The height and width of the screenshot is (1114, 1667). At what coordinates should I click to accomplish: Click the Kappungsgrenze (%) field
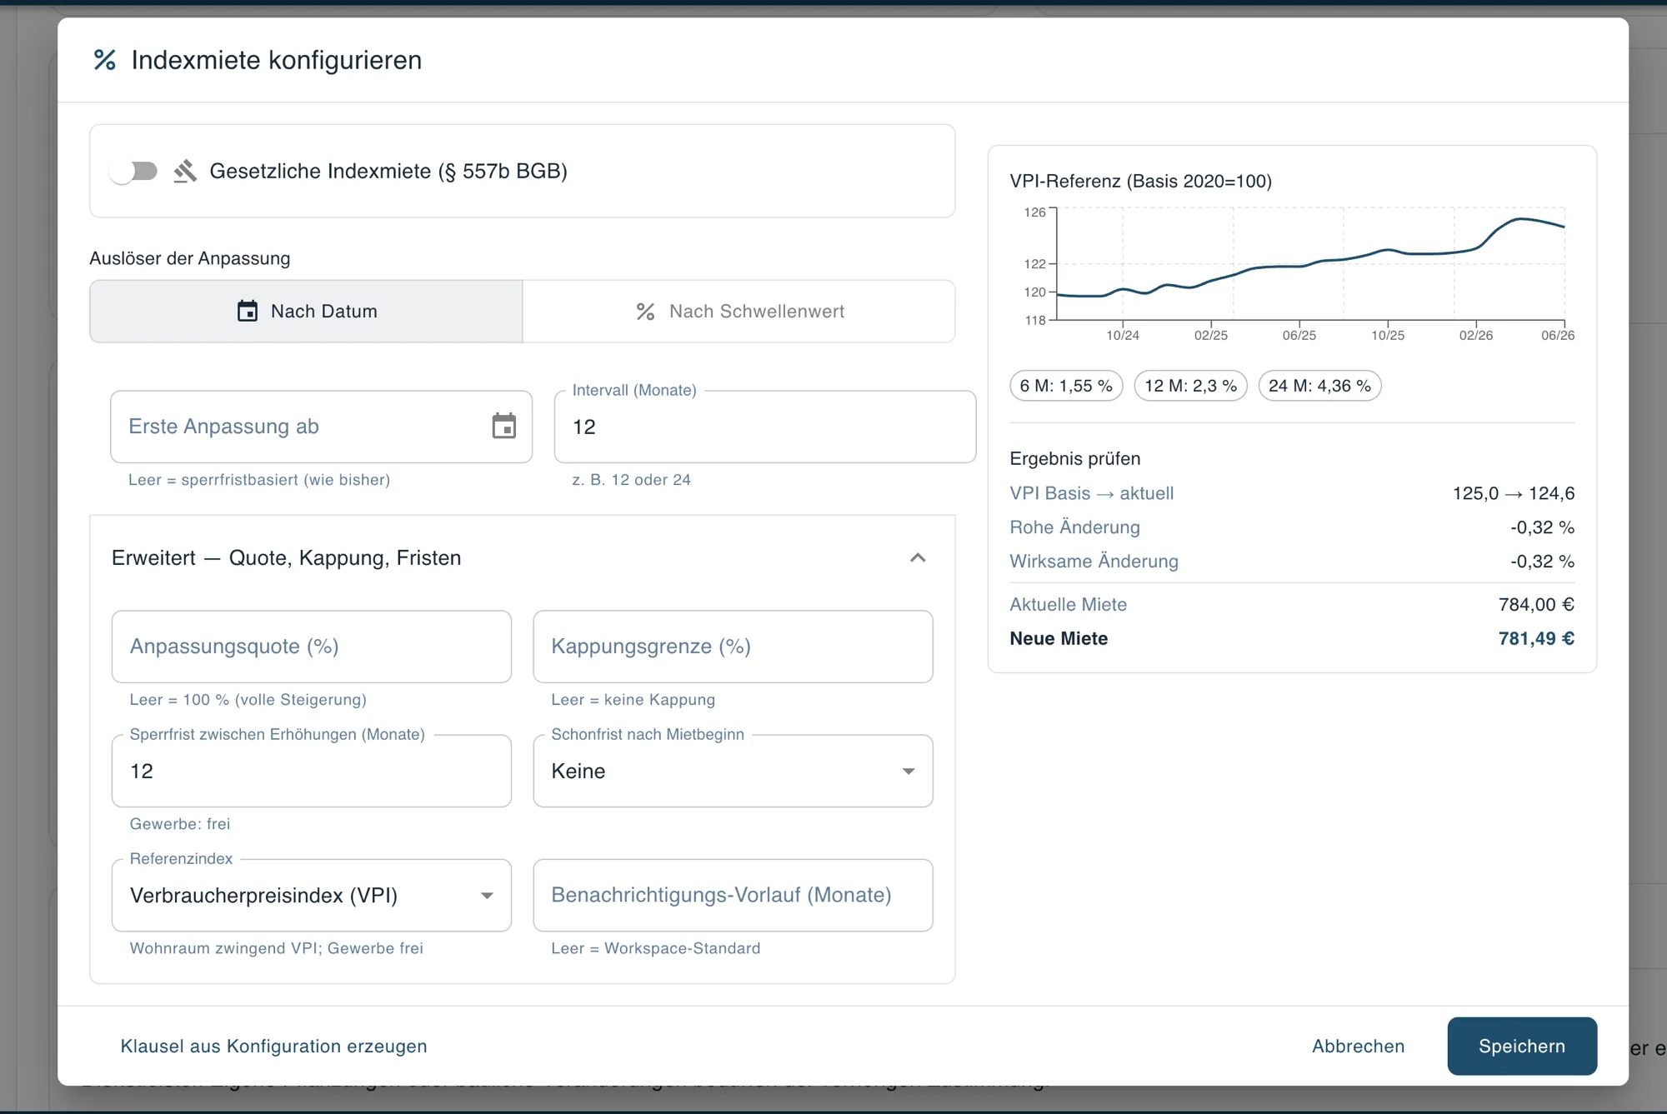tap(733, 647)
